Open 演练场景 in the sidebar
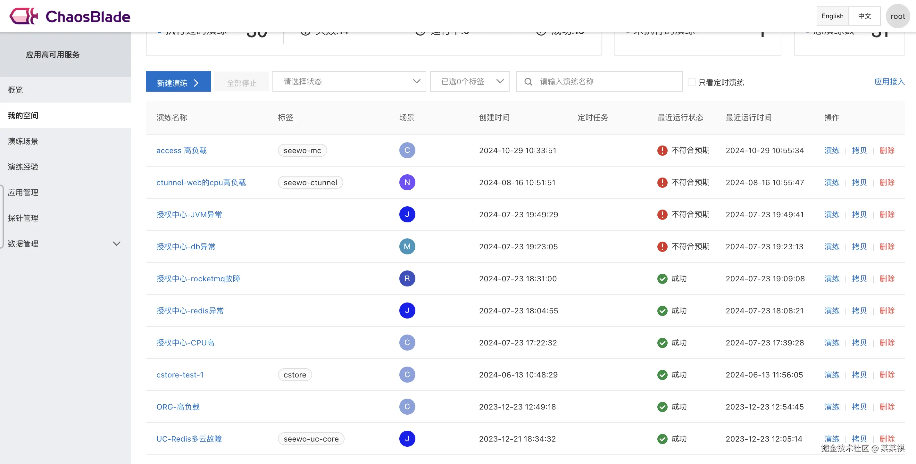916x464 pixels. (x=23, y=141)
